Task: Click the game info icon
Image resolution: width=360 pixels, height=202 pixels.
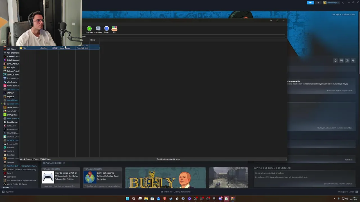Action: (x=347, y=61)
